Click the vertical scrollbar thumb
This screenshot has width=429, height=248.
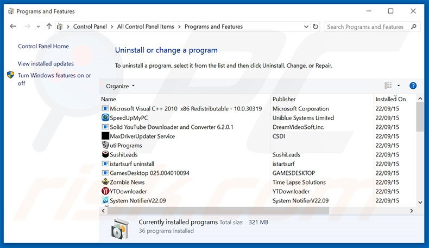(420, 117)
